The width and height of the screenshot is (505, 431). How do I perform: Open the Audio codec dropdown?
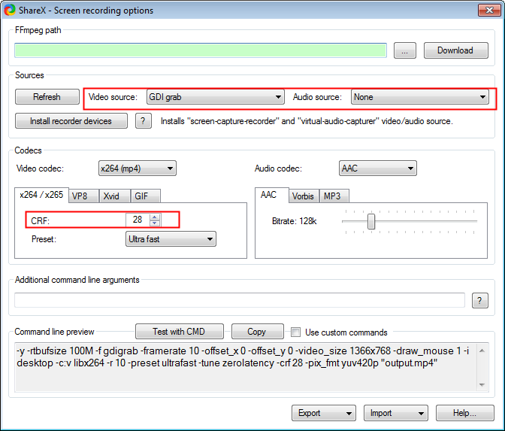coord(378,168)
